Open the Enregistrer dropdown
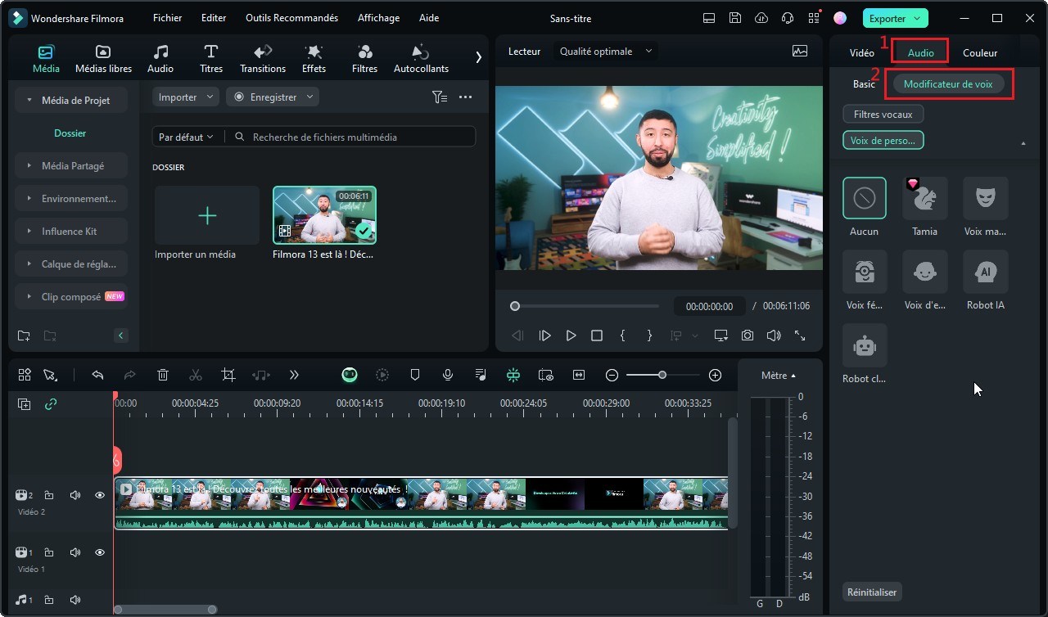This screenshot has height=617, width=1048. (273, 97)
